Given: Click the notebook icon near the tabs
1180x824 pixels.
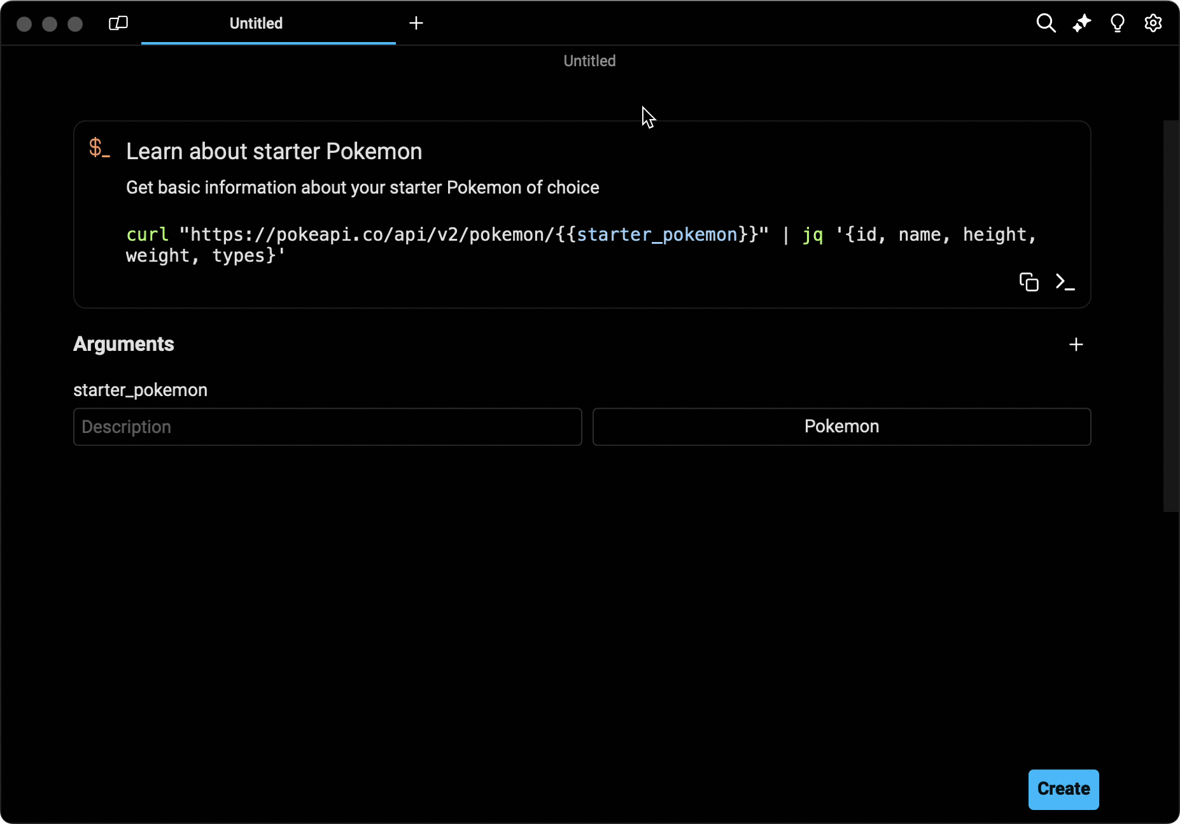Looking at the screenshot, I should 118,23.
